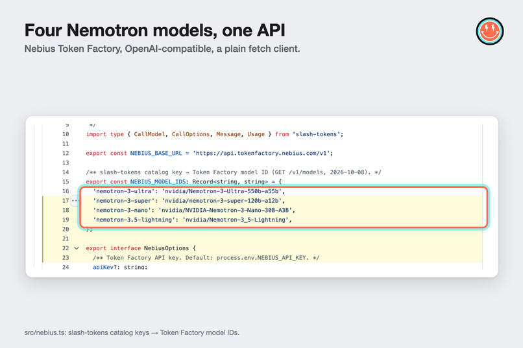Select the 'nvidia/nemotron-3-super-120b-a12b' value
Screen dimensions: 523x348
221,201
